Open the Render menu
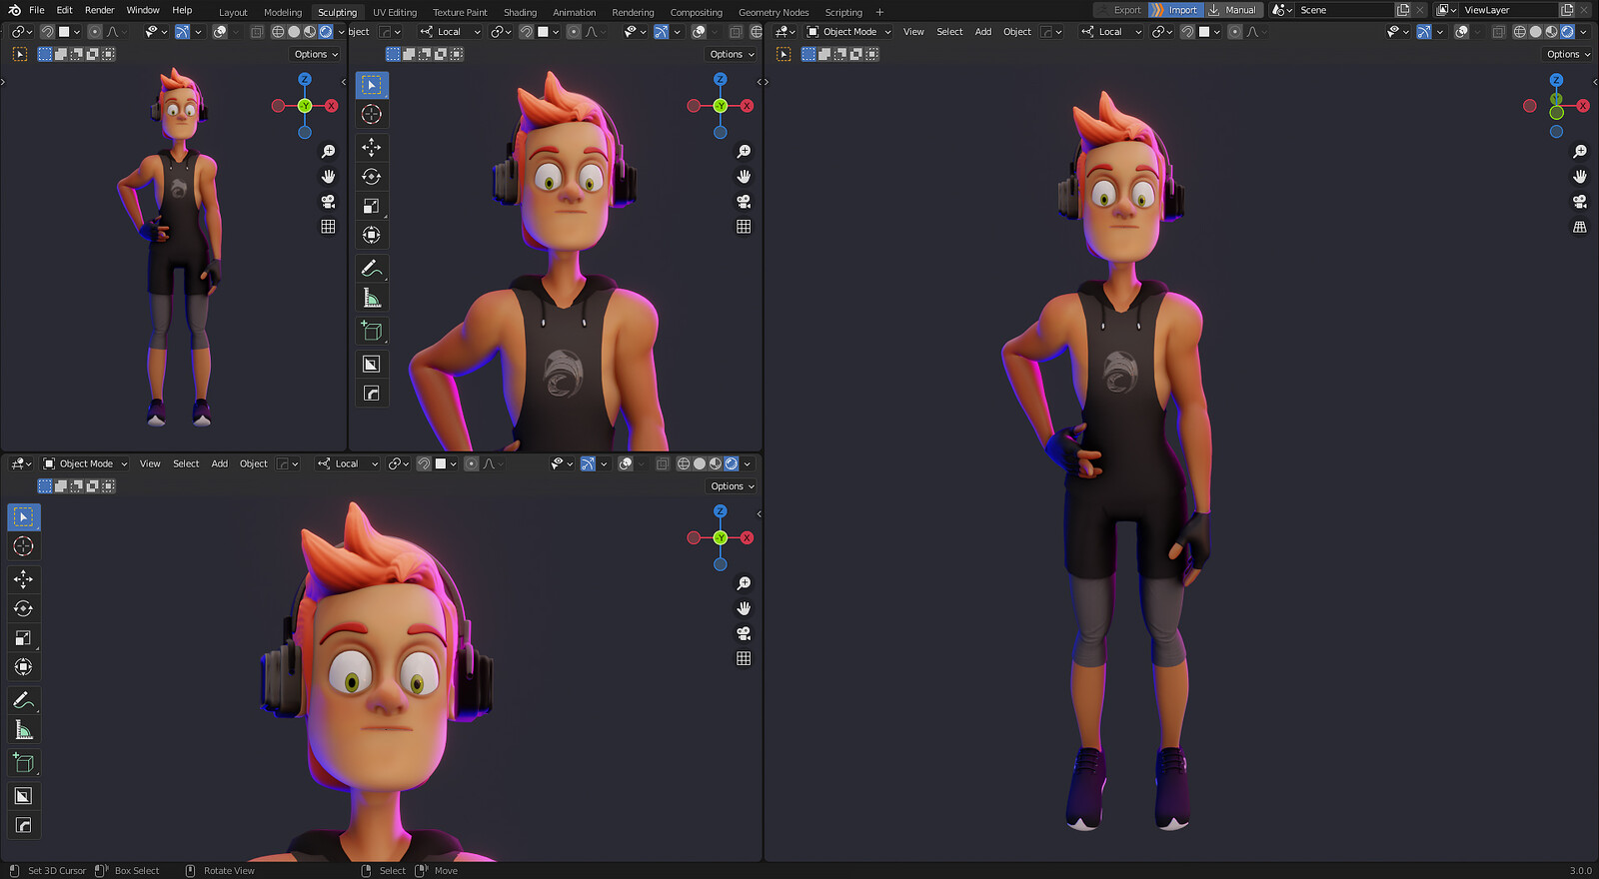The width and height of the screenshot is (1599, 879). (99, 10)
